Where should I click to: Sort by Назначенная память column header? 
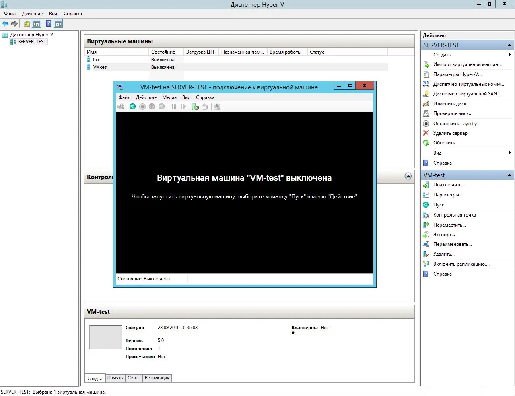243,52
